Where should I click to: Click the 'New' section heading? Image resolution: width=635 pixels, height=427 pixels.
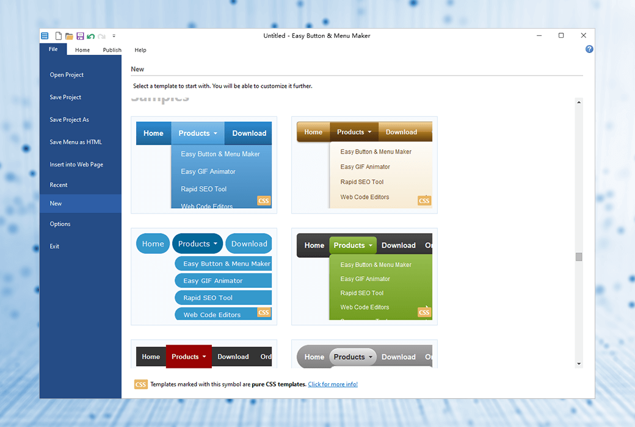tap(137, 69)
